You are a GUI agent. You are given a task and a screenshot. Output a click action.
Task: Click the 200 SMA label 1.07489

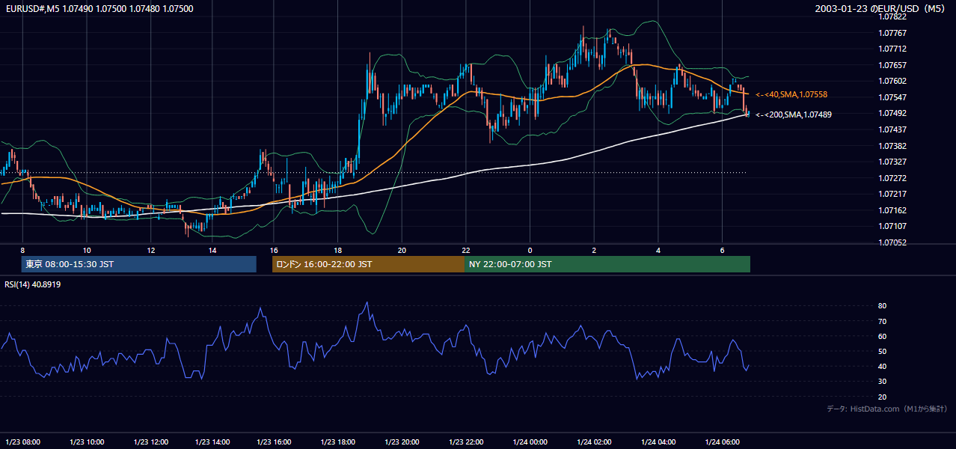[794, 114]
